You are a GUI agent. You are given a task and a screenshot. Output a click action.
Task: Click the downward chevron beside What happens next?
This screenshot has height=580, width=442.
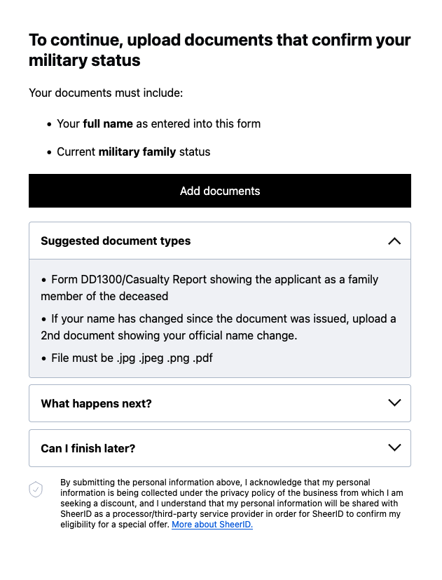point(394,403)
